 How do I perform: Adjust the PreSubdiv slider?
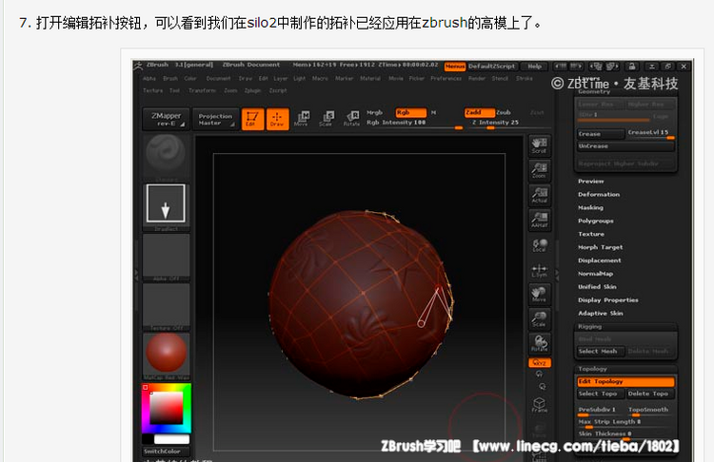[x=602, y=411]
